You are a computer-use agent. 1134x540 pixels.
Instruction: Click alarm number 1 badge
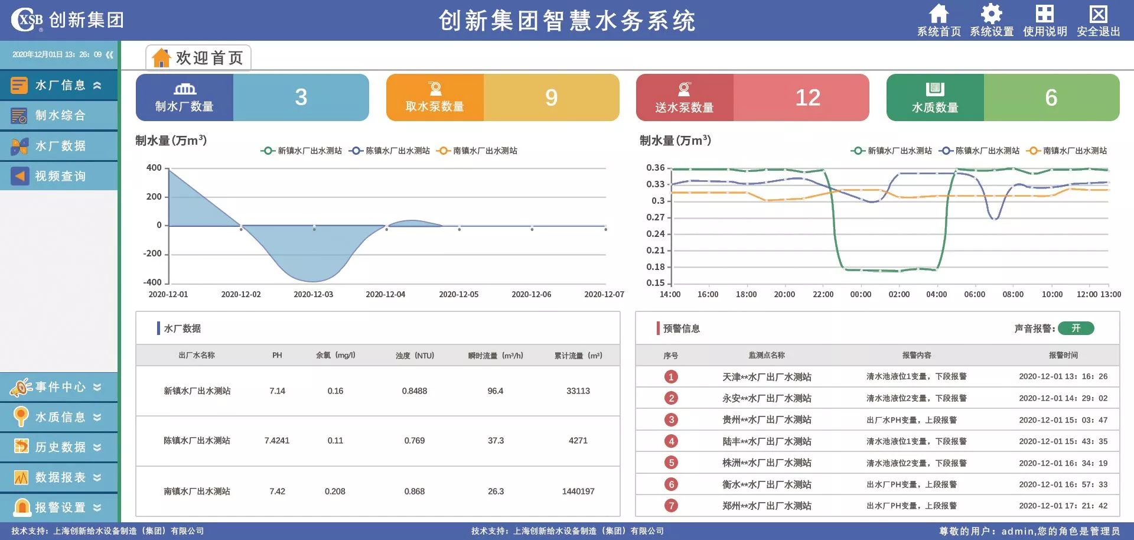pyautogui.click(x=671, y=376)
